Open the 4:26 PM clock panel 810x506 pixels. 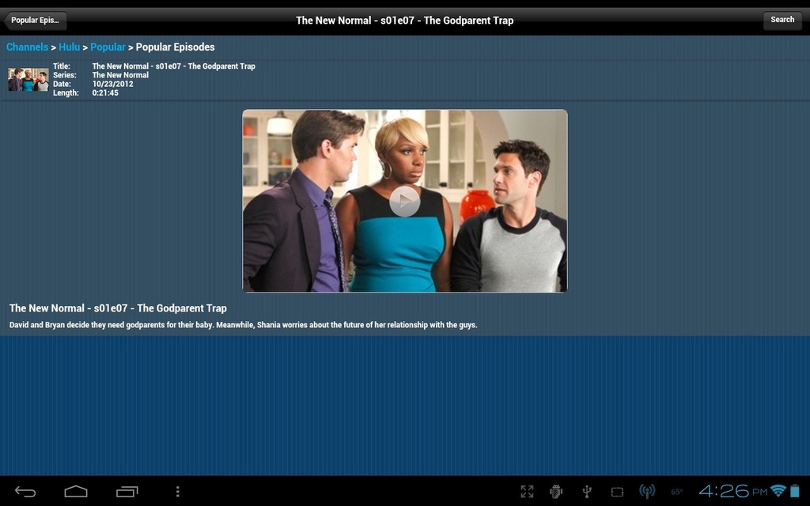733,491
